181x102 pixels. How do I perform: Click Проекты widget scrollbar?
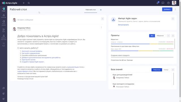[x=175, y=44]
